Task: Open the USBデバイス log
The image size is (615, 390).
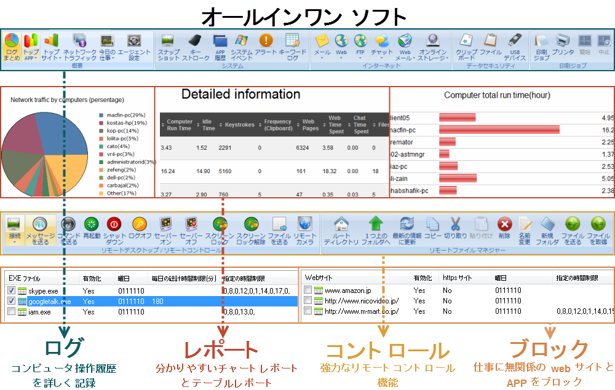Action: click(515, 47)
